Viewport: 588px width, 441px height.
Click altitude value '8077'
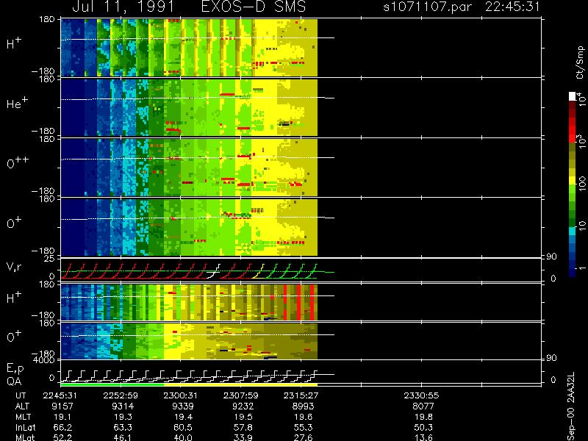click(423, 406)
